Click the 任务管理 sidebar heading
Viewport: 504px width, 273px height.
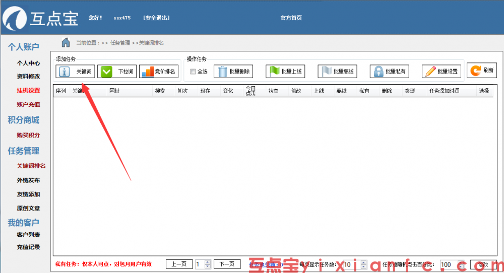[24, 151]
